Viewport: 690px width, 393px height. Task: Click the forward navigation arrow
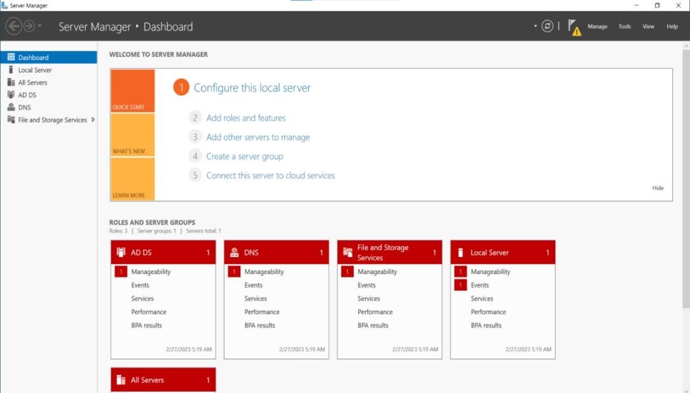point(29,26)
